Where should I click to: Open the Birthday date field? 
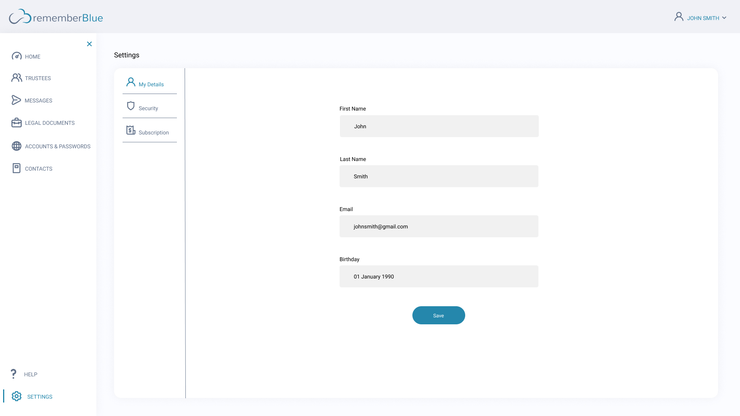tap(439, 277)
